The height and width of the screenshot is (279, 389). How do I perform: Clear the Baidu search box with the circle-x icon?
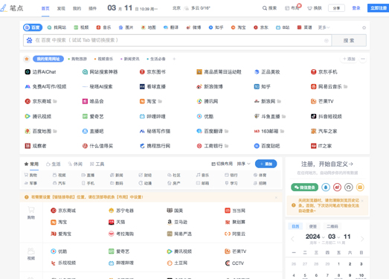point(327,40)
